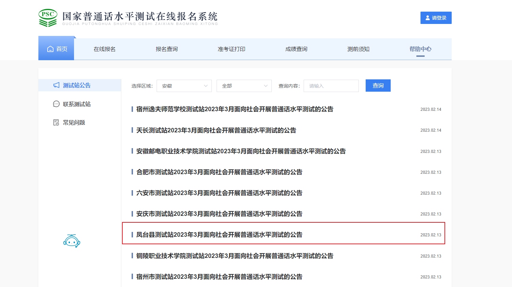
Task: Open the 全部 station dropdown
Action: (x=244, y=86)
